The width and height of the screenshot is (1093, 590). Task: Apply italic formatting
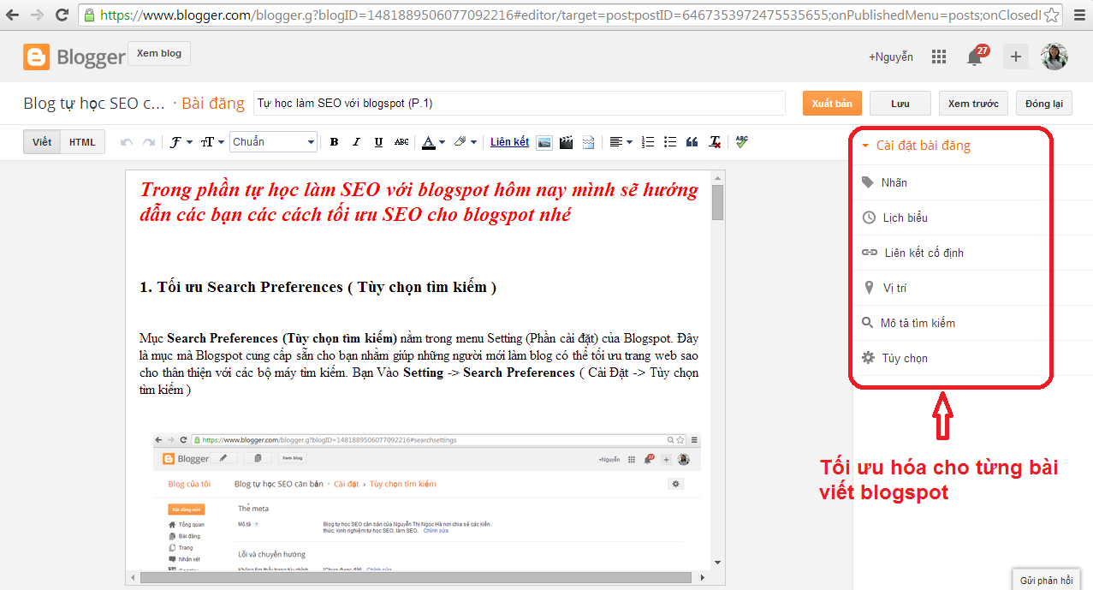point(357,142)
